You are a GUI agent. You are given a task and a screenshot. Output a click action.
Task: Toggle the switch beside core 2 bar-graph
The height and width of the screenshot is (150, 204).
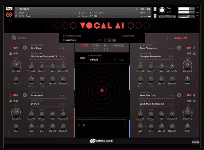(x=189, y=53)
